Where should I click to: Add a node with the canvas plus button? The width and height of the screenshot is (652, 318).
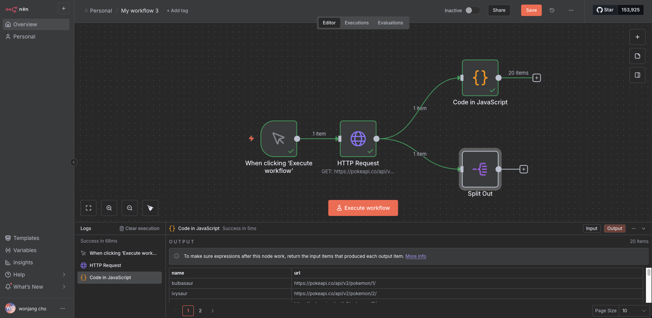[x=638, y=37]
